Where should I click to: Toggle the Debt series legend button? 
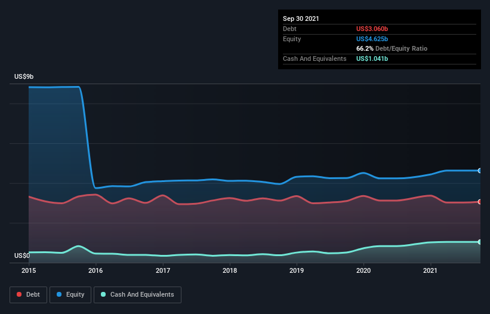coord(29,295)
